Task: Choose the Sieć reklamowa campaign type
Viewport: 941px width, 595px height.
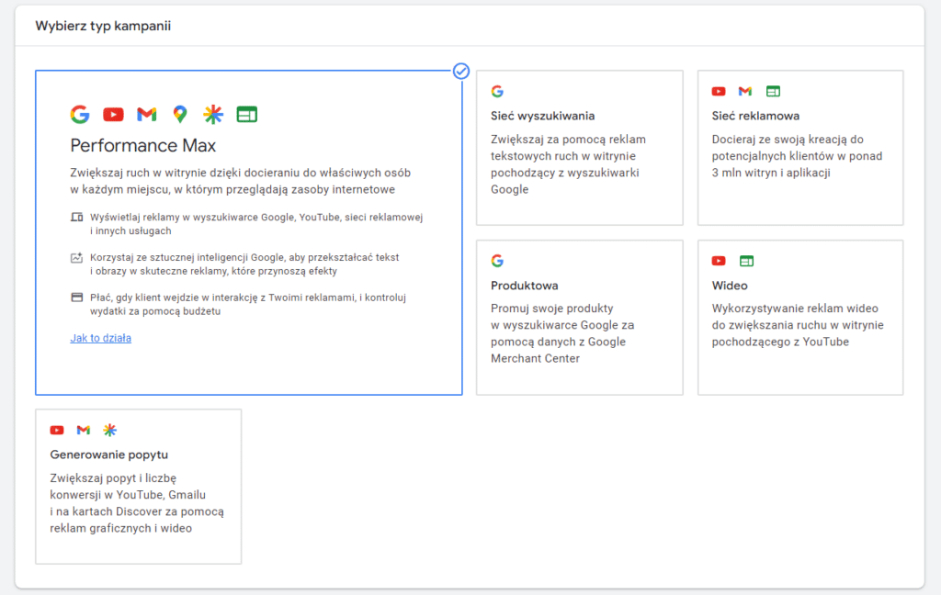Action: click(799, 148)
